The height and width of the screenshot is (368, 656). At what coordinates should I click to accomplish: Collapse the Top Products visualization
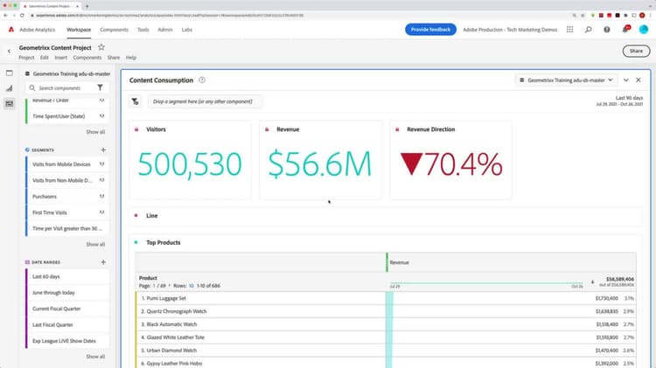click(136, 242)
